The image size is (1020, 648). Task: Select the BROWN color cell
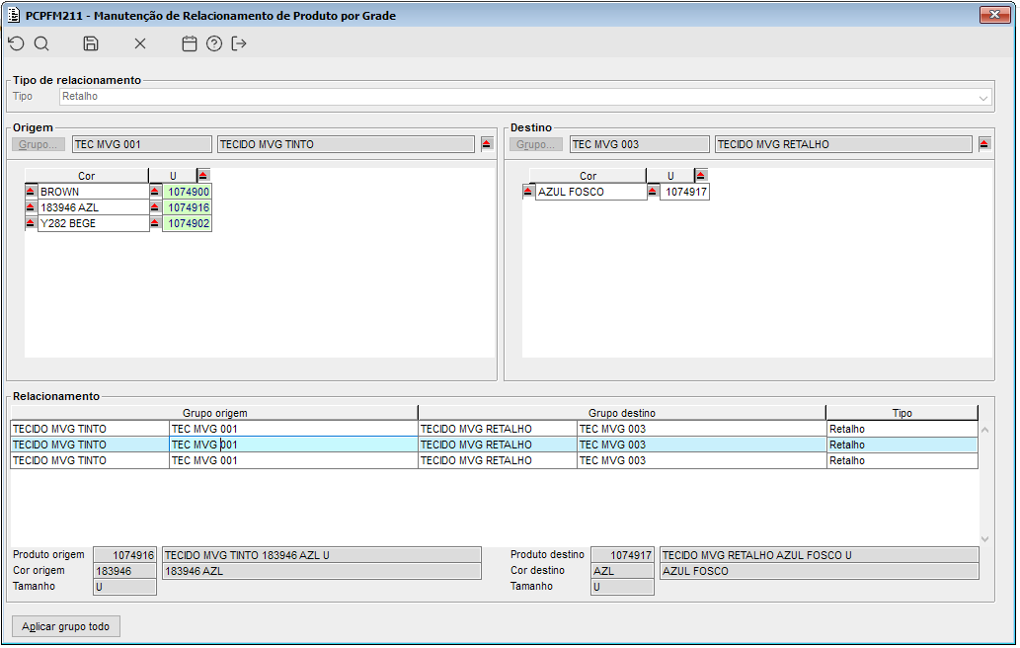coord(94,192)
